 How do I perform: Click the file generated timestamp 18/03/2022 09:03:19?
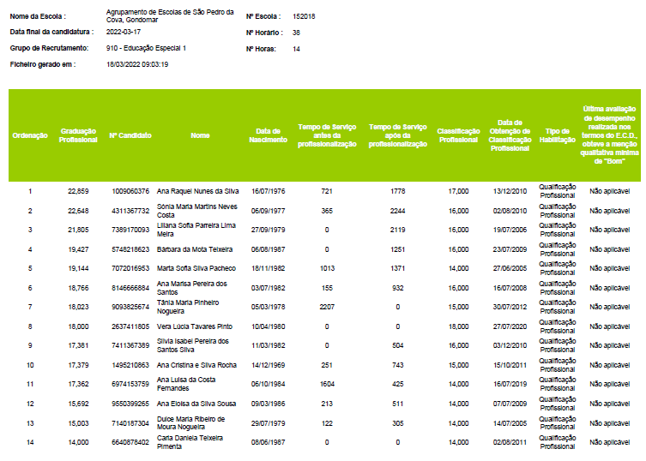coord(136,64)
